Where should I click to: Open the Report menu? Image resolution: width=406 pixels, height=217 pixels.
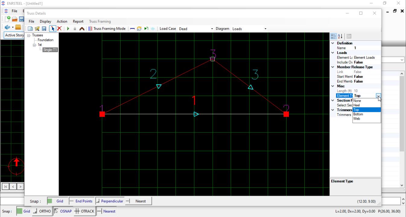pyautogui.click(x=78, y=21)
